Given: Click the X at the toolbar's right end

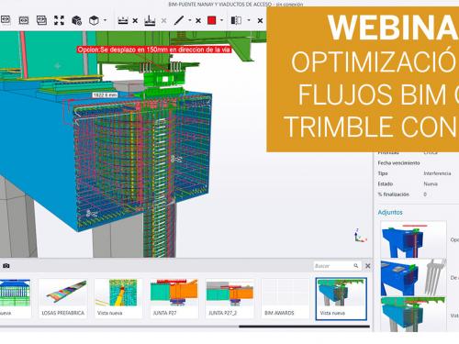Looking at the screenshot, I should coord(260,21).
